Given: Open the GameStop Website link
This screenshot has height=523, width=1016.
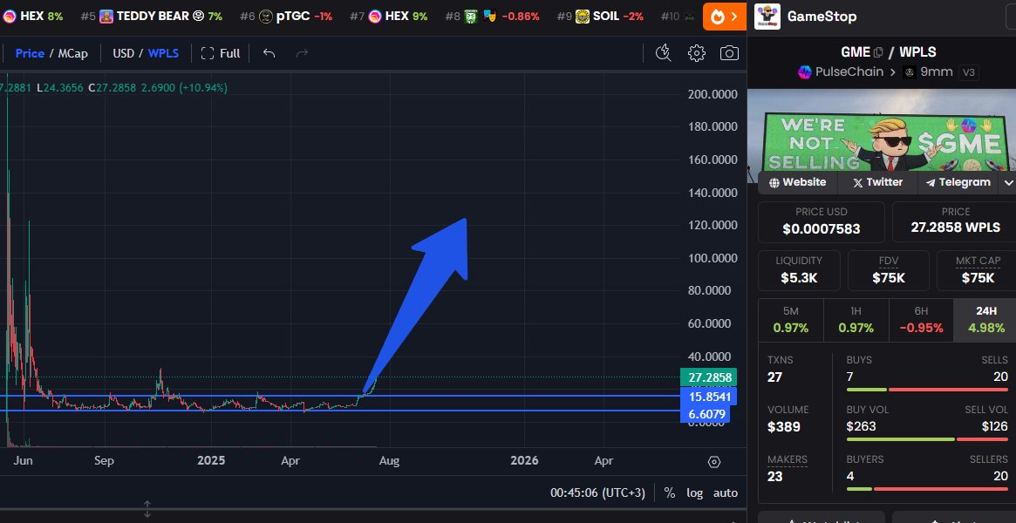Looking at the screenshot, I should coord(797,182).
